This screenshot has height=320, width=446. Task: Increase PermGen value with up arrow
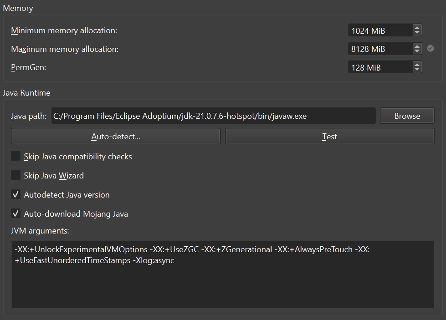[417, 65]
